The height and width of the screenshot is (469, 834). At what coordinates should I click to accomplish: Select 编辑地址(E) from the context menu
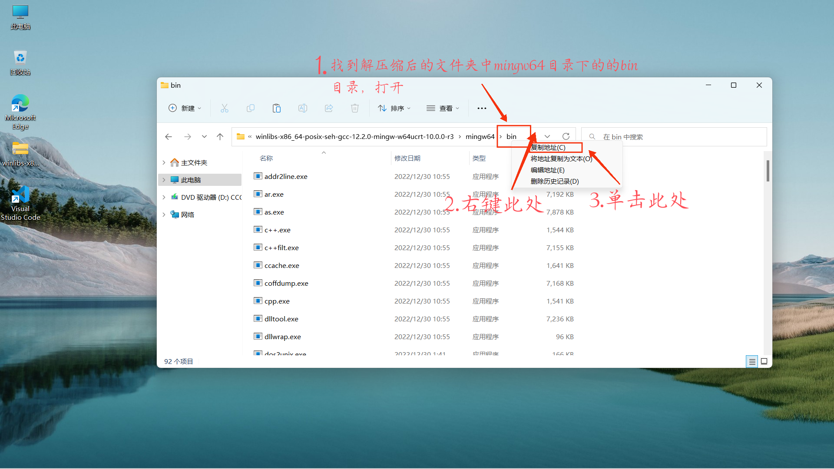(x=547, y=170)
